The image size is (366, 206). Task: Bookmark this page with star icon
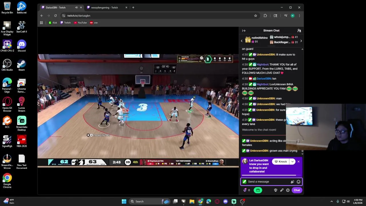click(x=256, y=16)
